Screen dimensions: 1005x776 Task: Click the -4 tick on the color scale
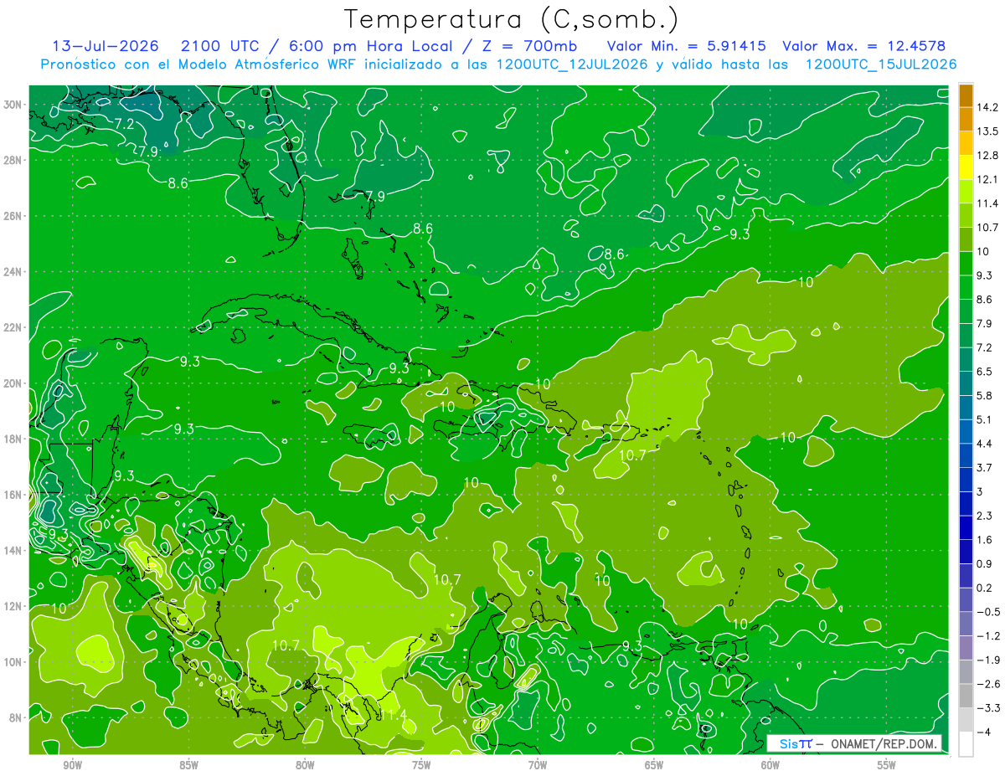click(983, 732)
